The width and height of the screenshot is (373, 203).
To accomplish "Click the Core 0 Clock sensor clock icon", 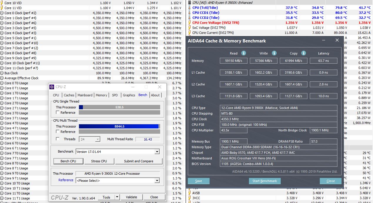I will coord(2,13).
